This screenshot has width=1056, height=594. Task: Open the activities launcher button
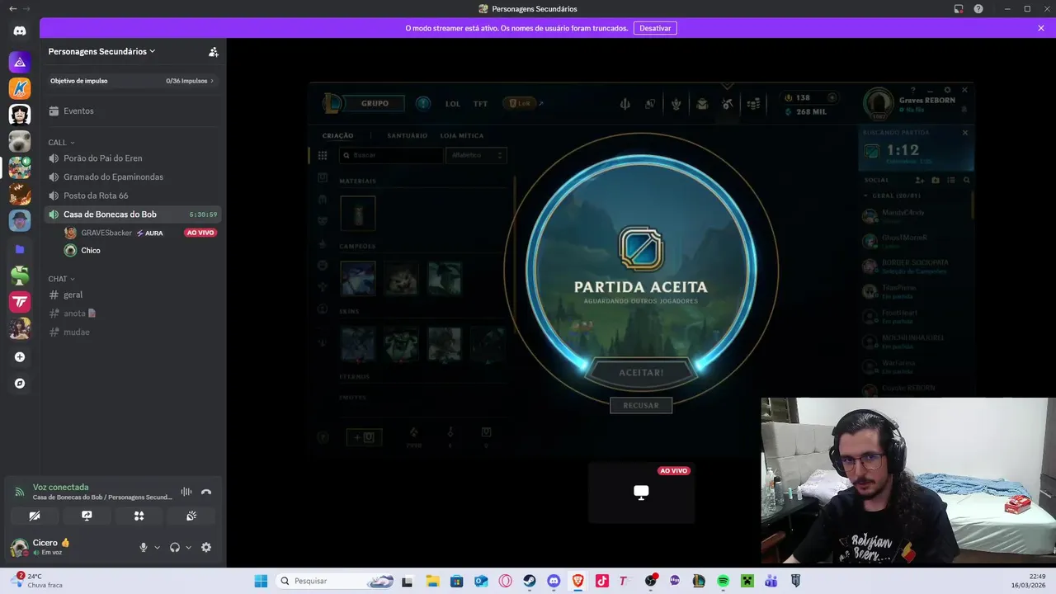(139, 516)
